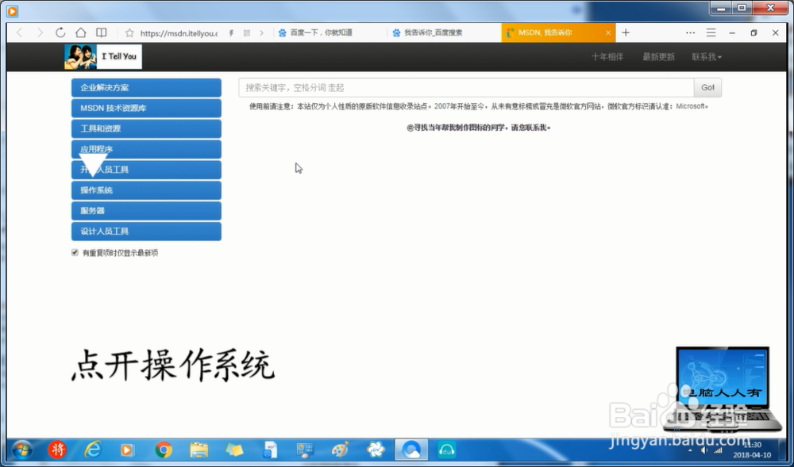Expand 联系我 dropdown menu

click(x=707, y=57)
